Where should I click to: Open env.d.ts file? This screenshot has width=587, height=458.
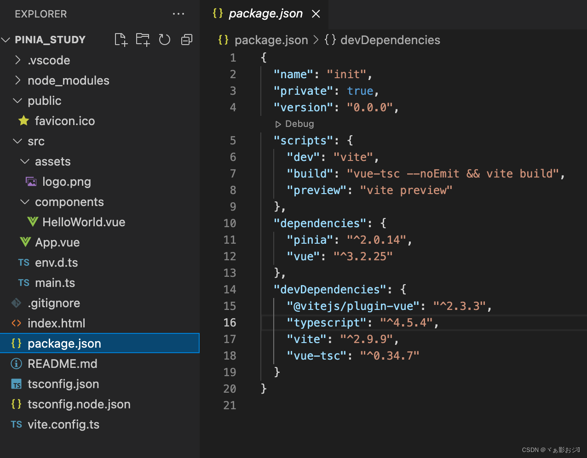click(x=57, y=263)
